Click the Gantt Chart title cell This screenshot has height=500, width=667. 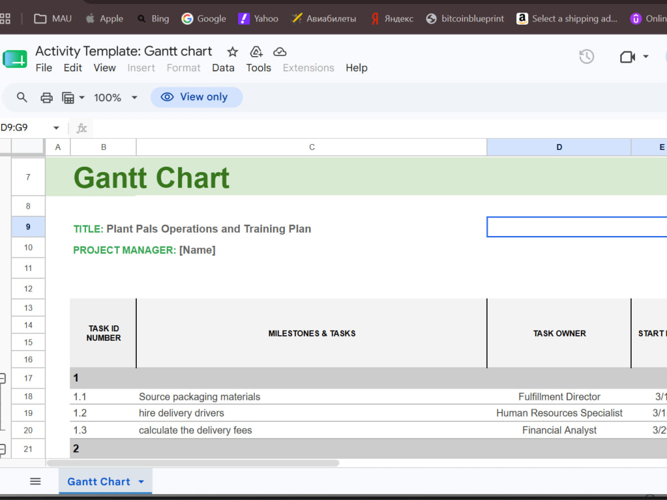tap(151, 177)
